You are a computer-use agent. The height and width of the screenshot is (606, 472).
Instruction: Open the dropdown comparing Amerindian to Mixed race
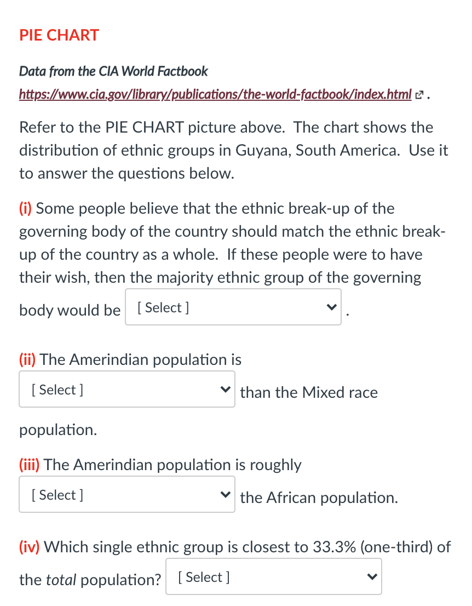pos(126,389)
